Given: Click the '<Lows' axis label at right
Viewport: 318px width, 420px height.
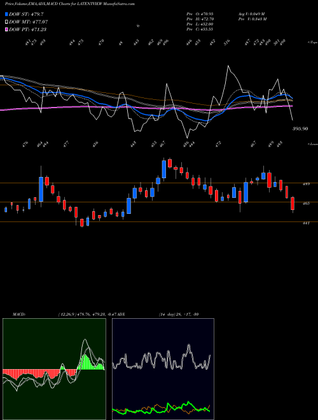Looking at the screenshot, I should pos(313,144).
